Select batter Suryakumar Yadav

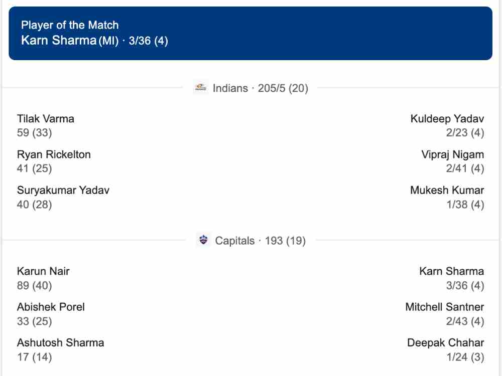click(x=63, y=191)
